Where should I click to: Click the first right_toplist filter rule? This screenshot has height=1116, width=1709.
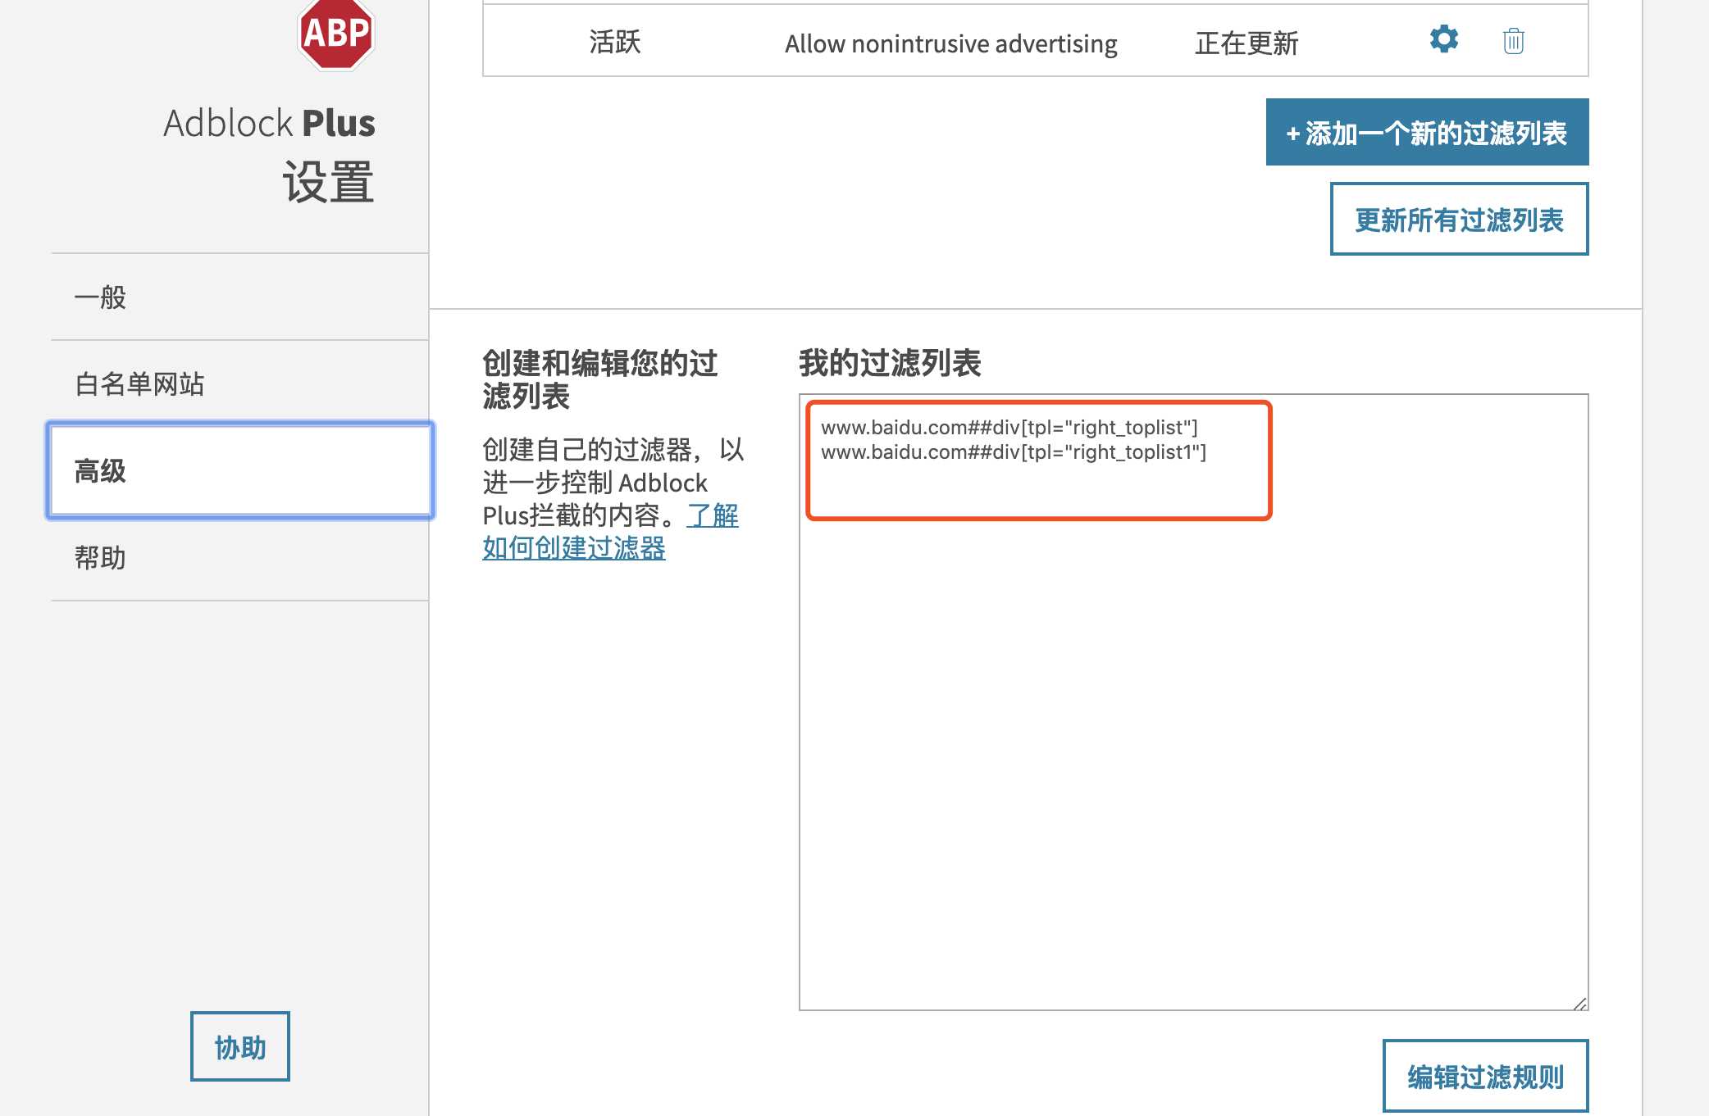point(1009,428)
